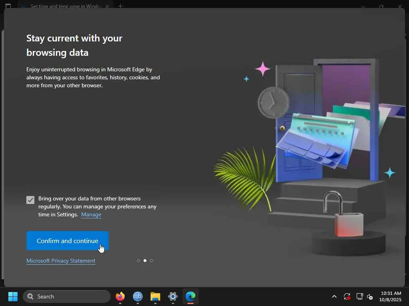Jump to the third page indicator dot
Viewport: 409px width, 306px height.
tap(151, 261)
